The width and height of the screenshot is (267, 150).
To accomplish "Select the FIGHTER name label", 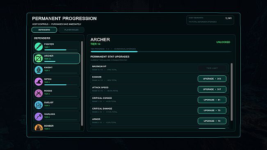I will click(x=49, y=44).
